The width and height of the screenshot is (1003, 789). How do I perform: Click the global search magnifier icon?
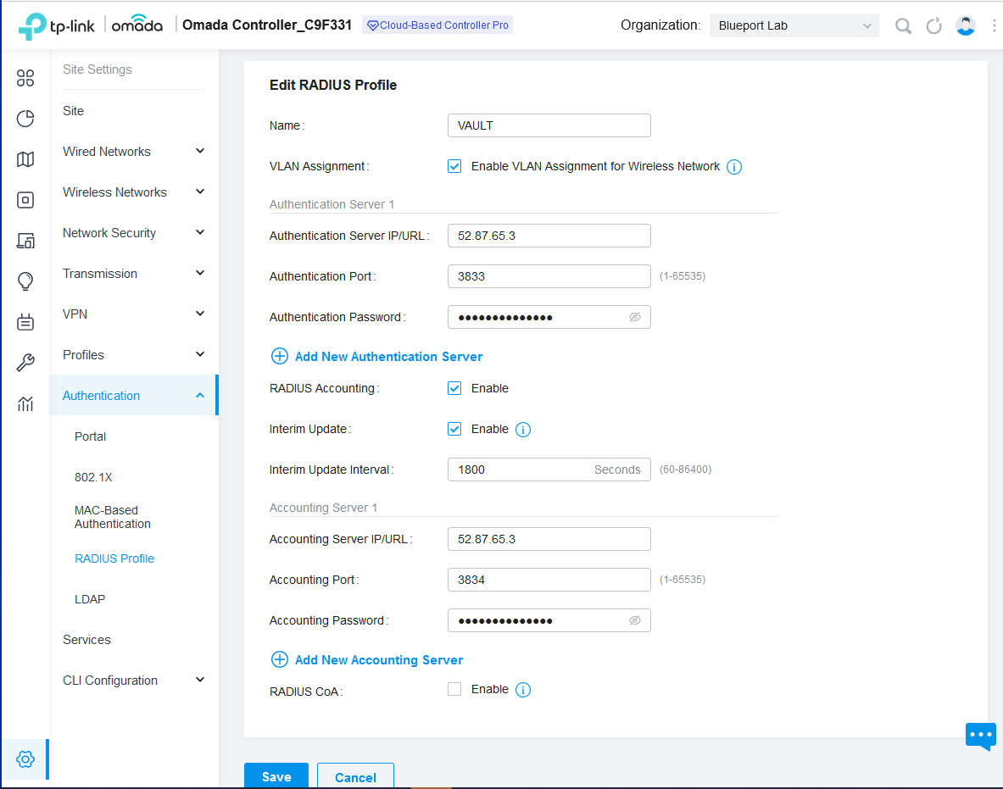pyautogui.click(x=904, y=26)
